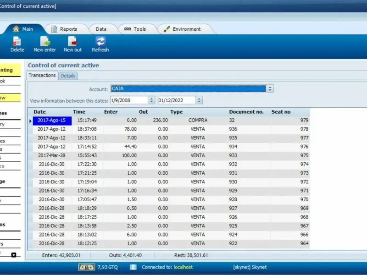Click seat number 964 cell
This screenshot has height=275, width=367.
point(304,243)
